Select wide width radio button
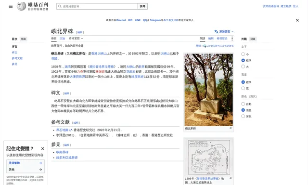The image size is (308, 185). click(x=243, y=88)
